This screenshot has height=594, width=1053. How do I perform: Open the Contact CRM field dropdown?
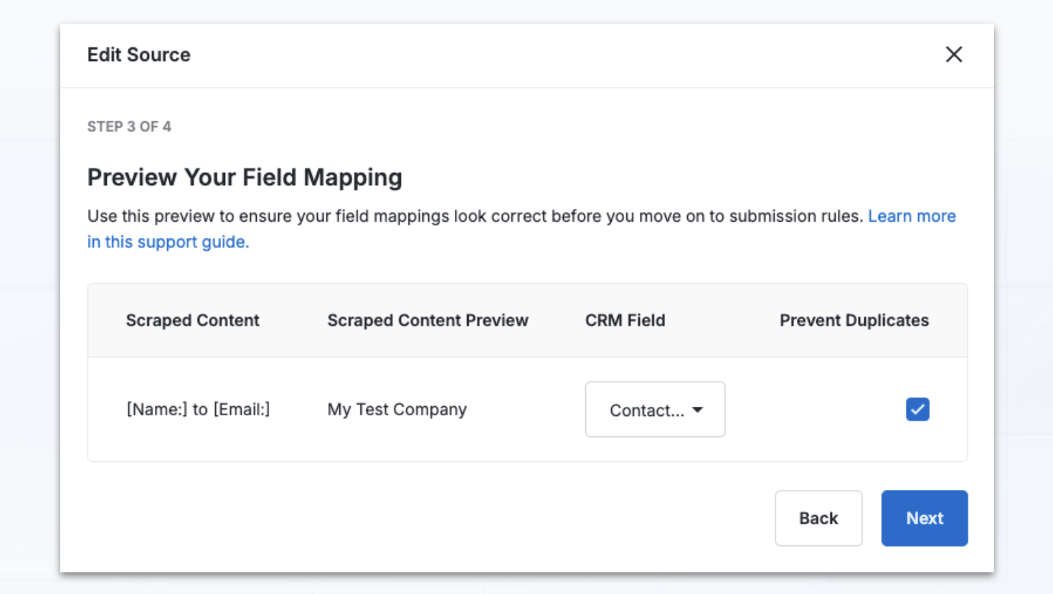(654, 410)
